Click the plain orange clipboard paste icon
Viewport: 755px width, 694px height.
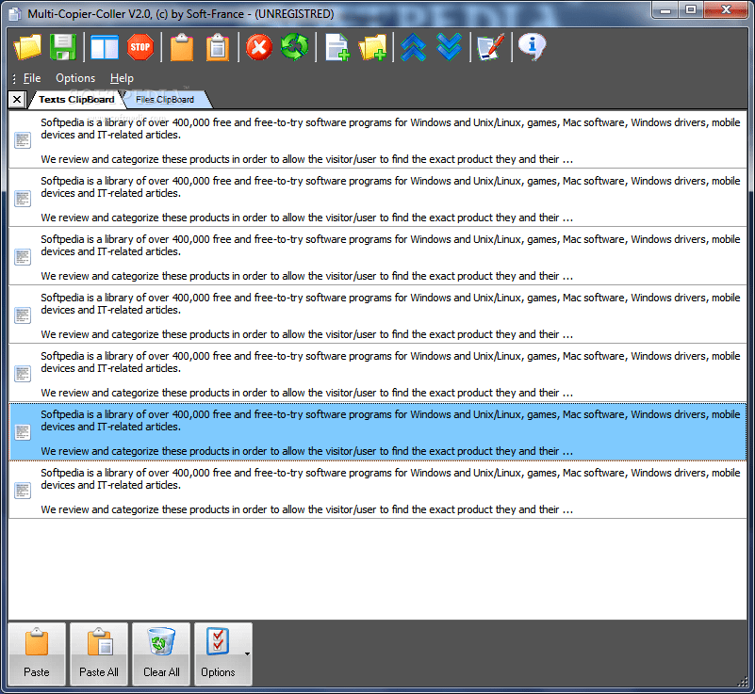[182, 47]
